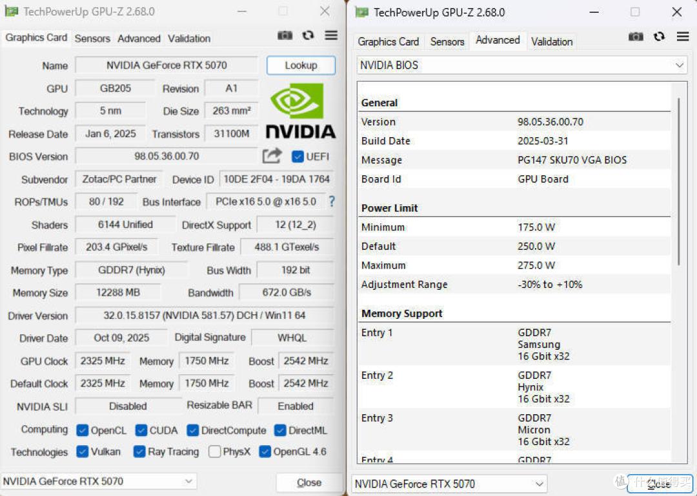
Task: Select the Adjustment Range row
Action: 515,284
